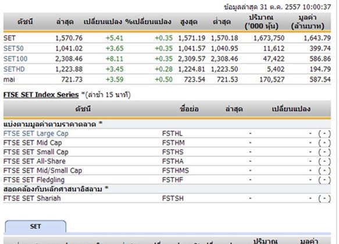Open the SETHD index link
The image size is (339, 244).
click(14, 69)
